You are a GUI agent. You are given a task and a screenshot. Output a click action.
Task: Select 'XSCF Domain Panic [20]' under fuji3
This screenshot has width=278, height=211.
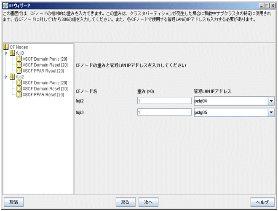[45, 59]
